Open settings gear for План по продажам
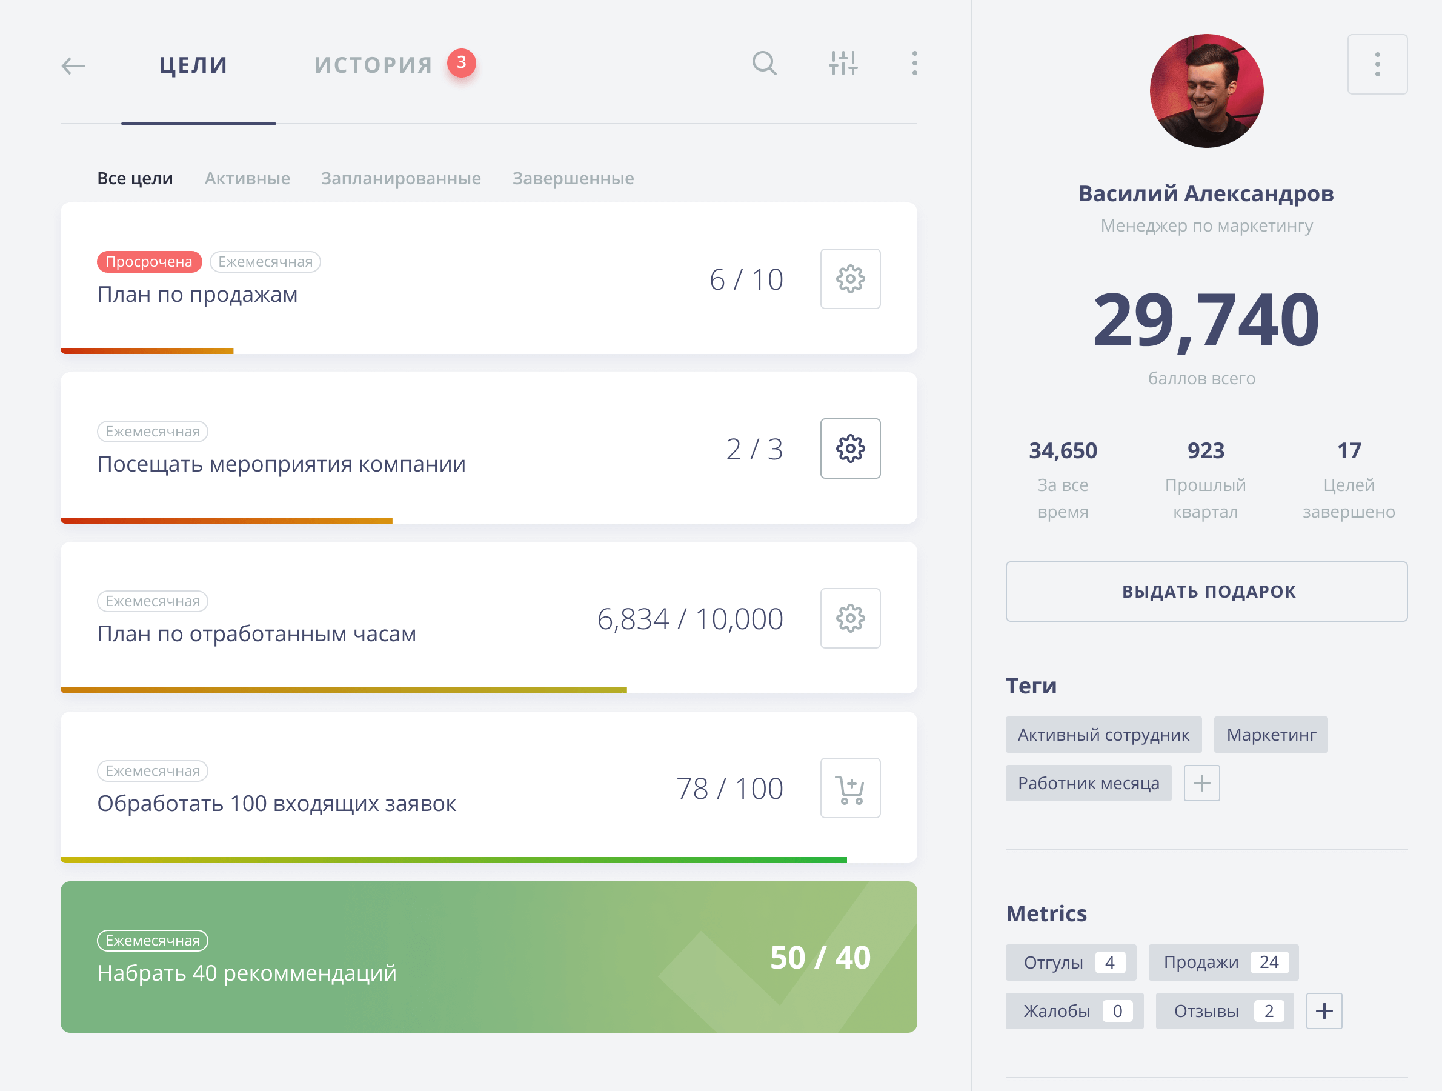1442x1091 pixels. (850, 278)
